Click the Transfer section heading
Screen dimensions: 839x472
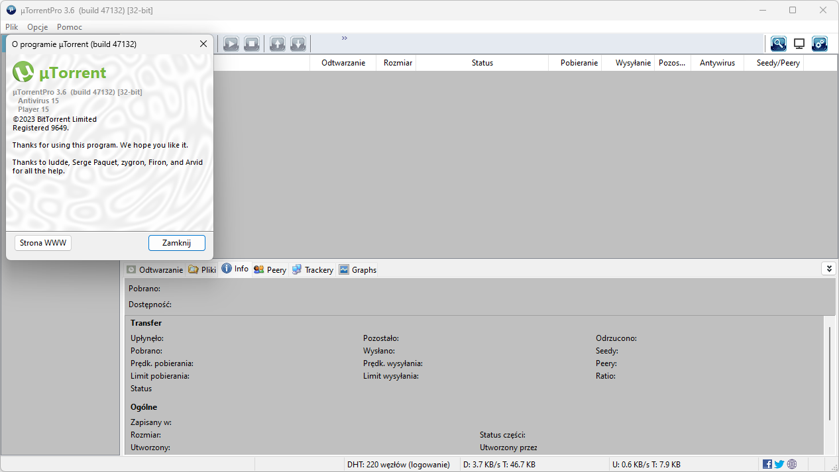(146, 323)
